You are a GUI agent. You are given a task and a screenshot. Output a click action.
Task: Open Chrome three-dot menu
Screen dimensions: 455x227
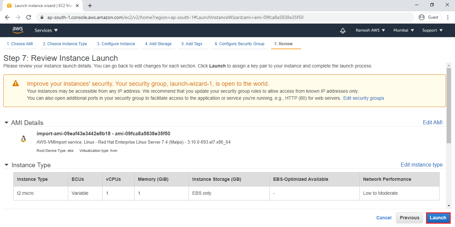448,17
